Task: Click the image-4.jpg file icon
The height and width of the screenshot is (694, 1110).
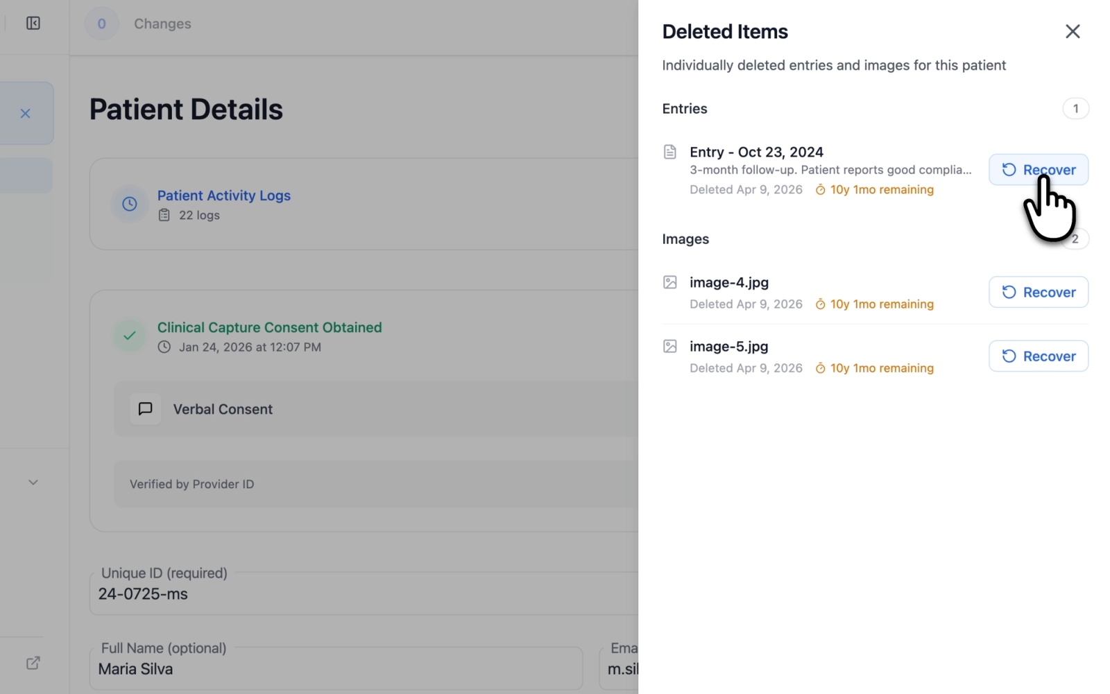Action: (669, 282)
